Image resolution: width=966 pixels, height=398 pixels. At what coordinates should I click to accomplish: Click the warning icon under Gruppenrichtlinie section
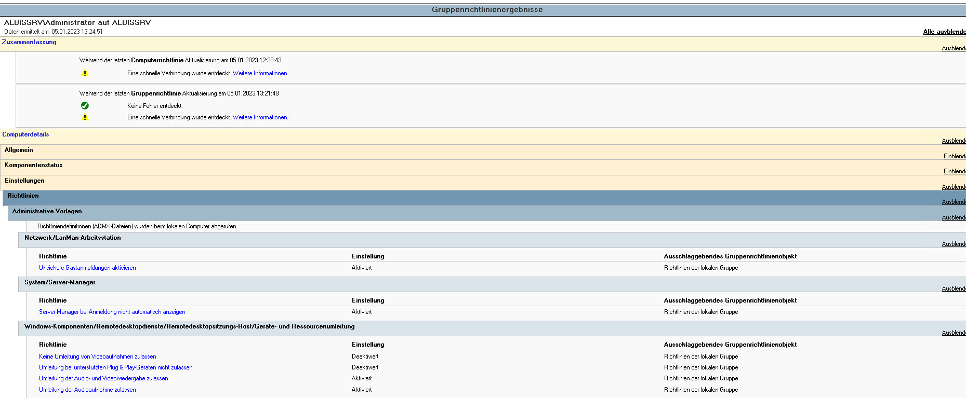85,117
